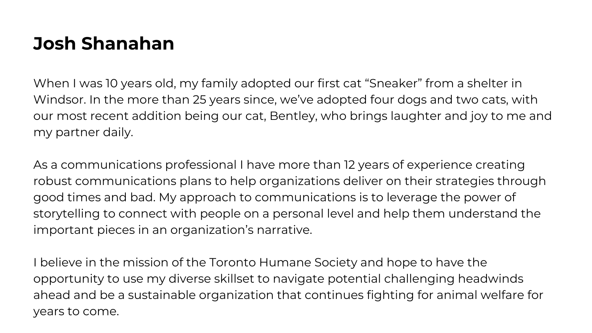The image size is (592, 333).
Task: Click the phrase "my partner daily."
Action: (x=83, y=132)
